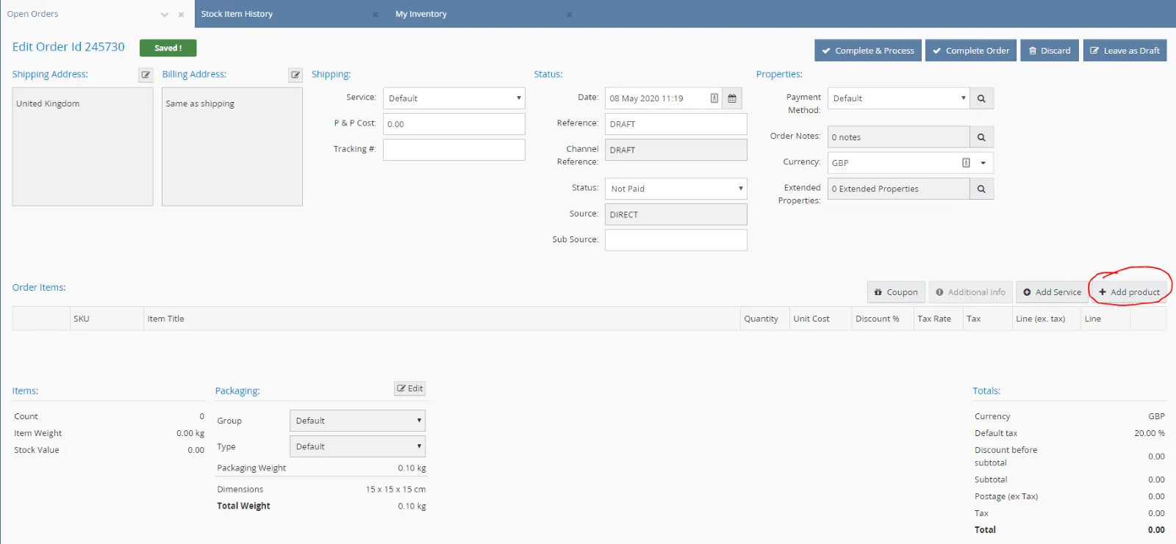Click the Dimensions 15 x 15 x 15 cm value
The width and height of the screenshot is (1176, 544).
coord(395,489)
